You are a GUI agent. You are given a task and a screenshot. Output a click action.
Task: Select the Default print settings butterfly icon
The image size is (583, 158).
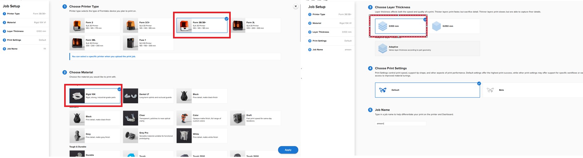(x=383, y=90)
